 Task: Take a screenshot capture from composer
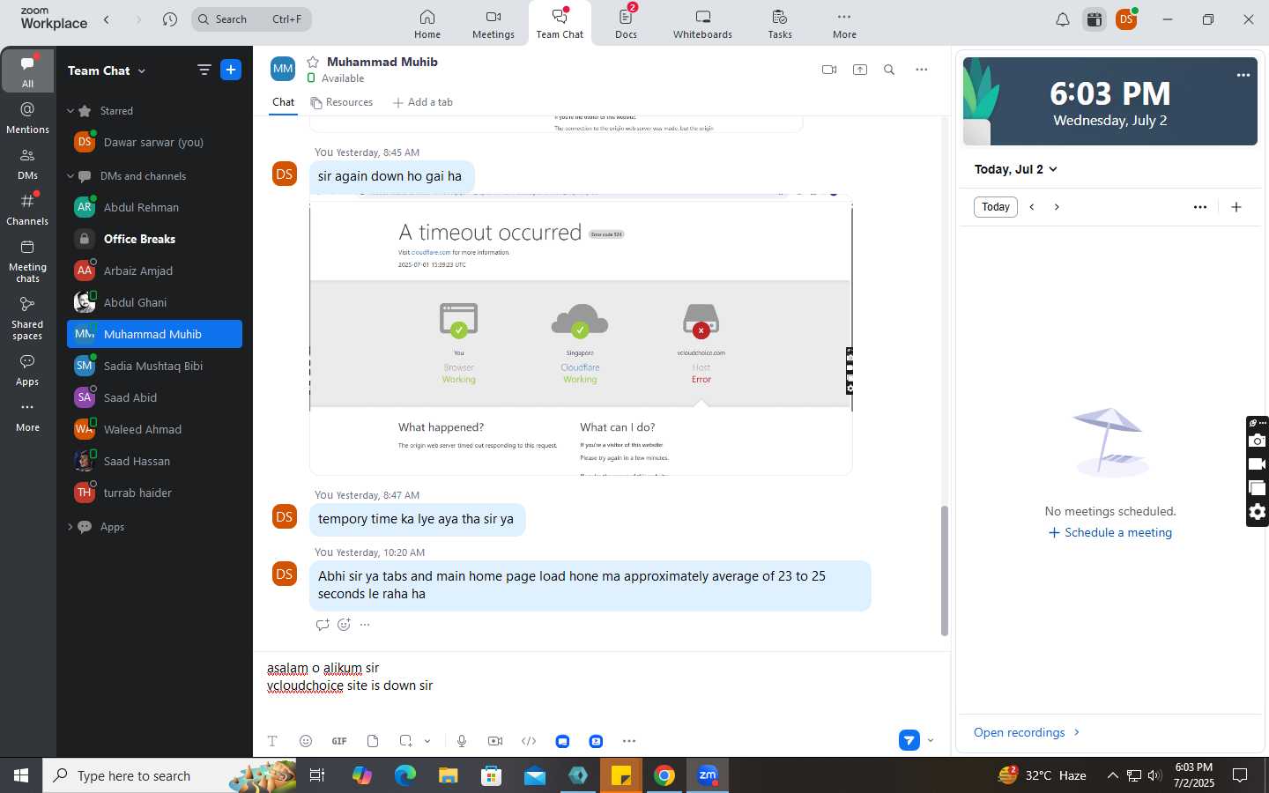[x=405, y=741]
